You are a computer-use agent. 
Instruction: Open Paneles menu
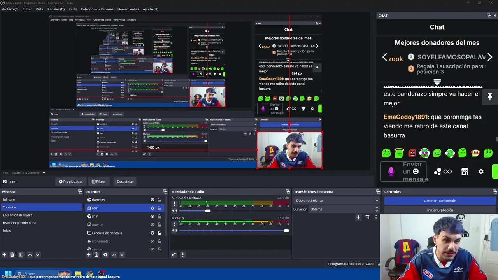(x=56, y=9)
